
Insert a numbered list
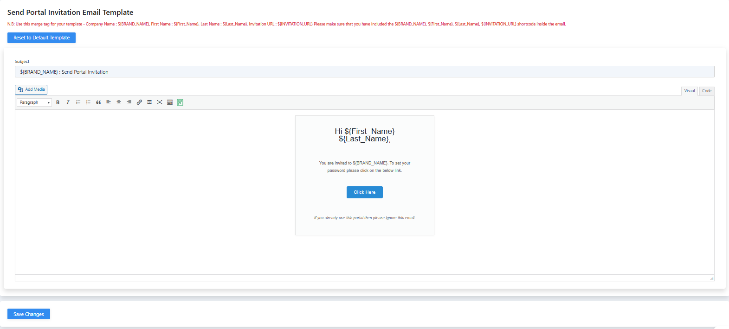88,102
